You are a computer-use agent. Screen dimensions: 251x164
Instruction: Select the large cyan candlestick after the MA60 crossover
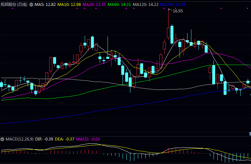(x=214, y=74)
